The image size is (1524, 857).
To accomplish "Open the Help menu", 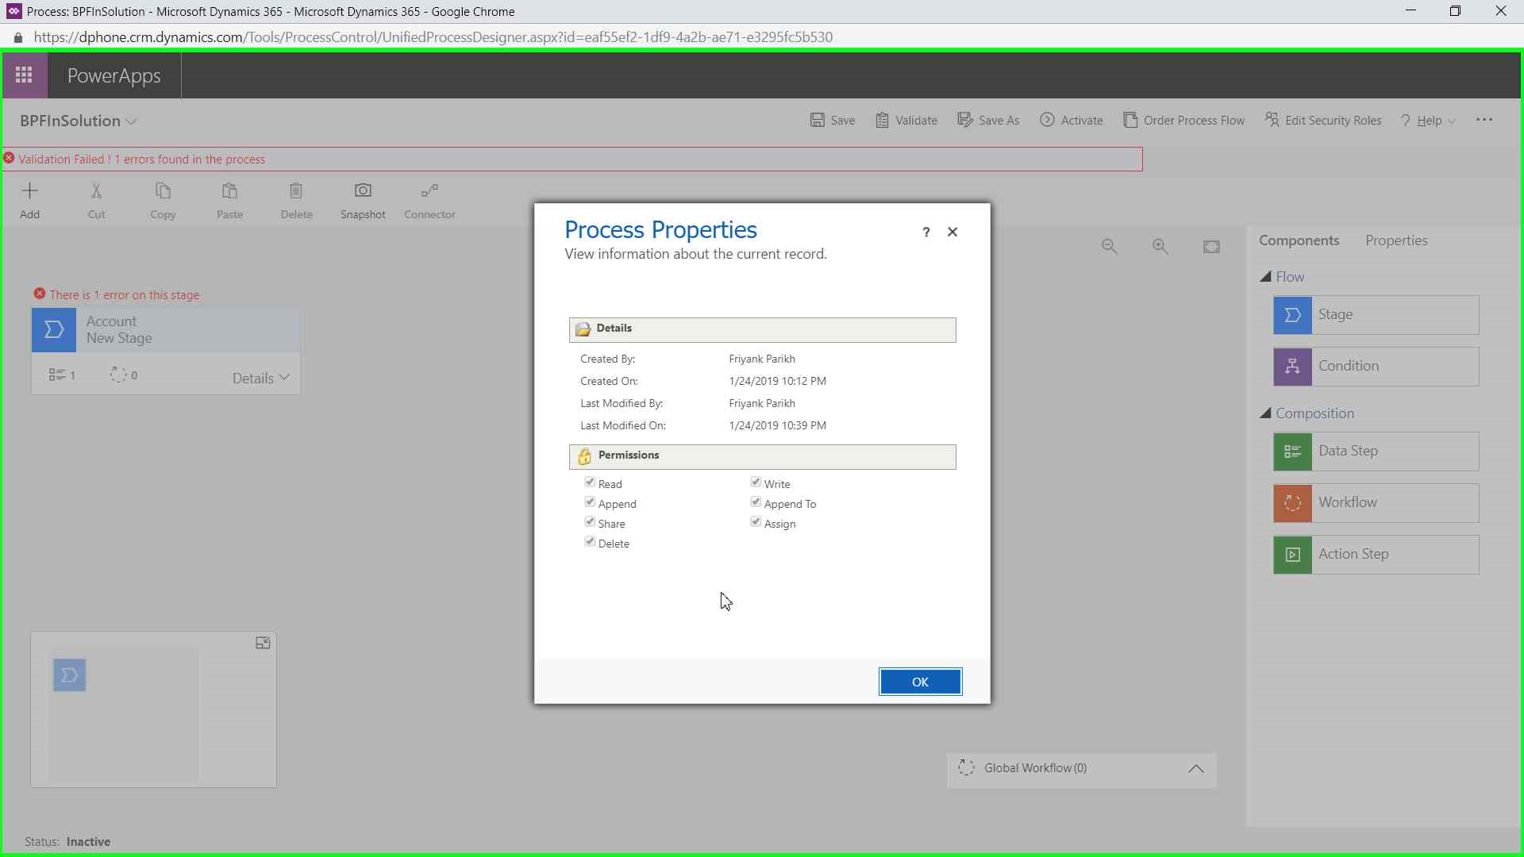I will [1429, 121].
